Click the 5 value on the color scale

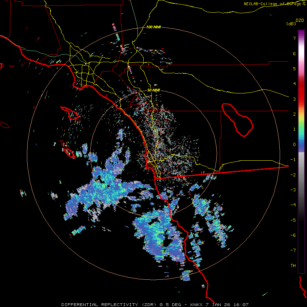[294, 69]
